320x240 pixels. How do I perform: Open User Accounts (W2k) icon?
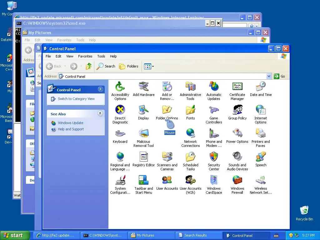190,185
